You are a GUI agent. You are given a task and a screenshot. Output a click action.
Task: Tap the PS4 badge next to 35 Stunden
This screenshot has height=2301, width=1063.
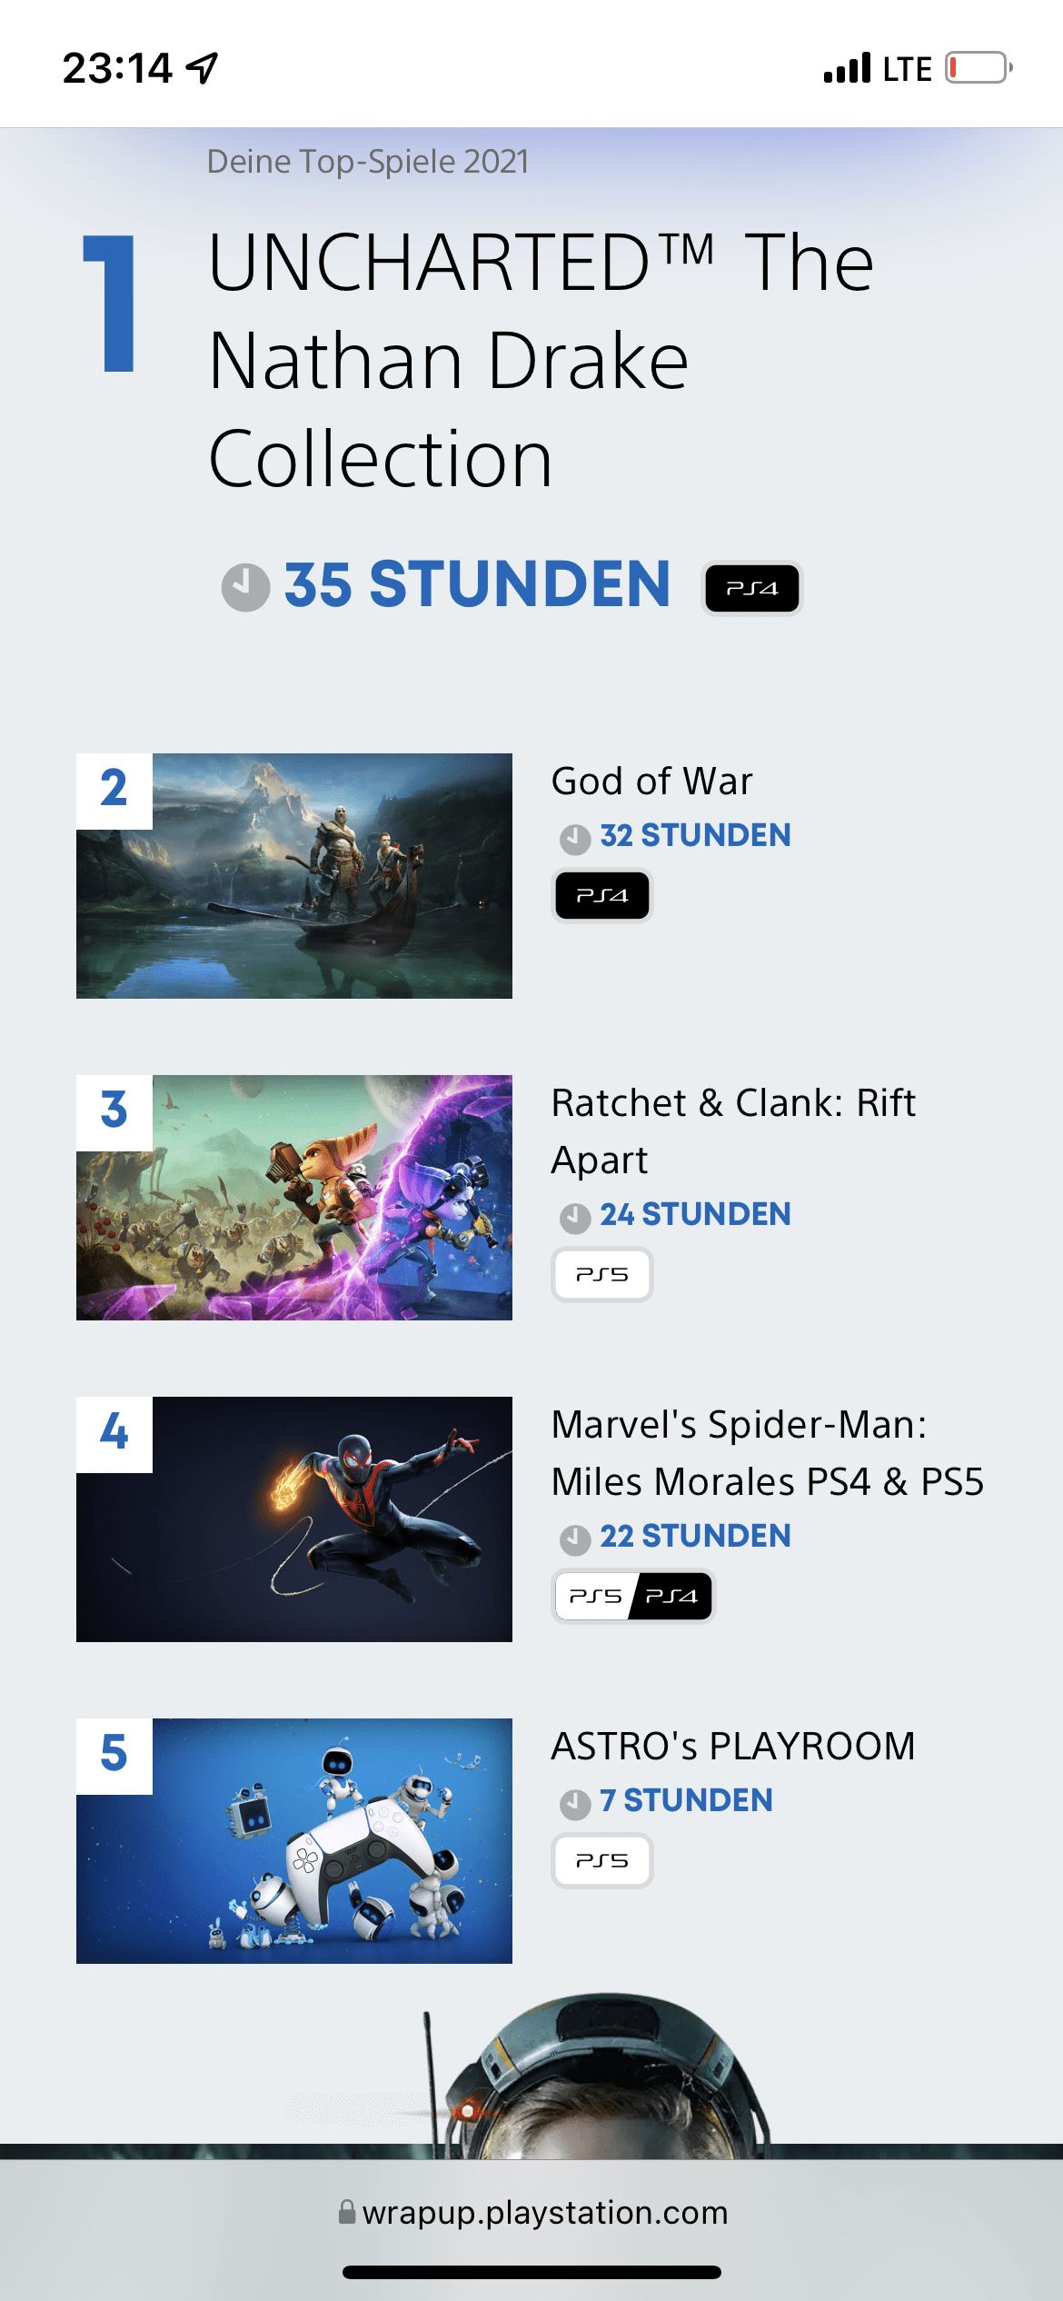(x=752, y=588)
